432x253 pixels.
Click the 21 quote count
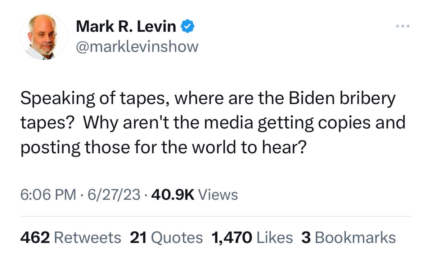(x=137, y=238)
